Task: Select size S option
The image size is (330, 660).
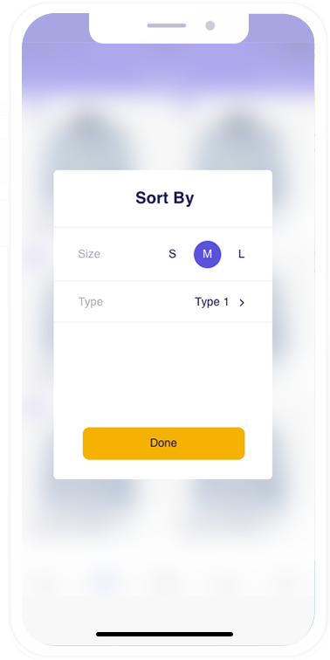Action: tap(172, 254)
